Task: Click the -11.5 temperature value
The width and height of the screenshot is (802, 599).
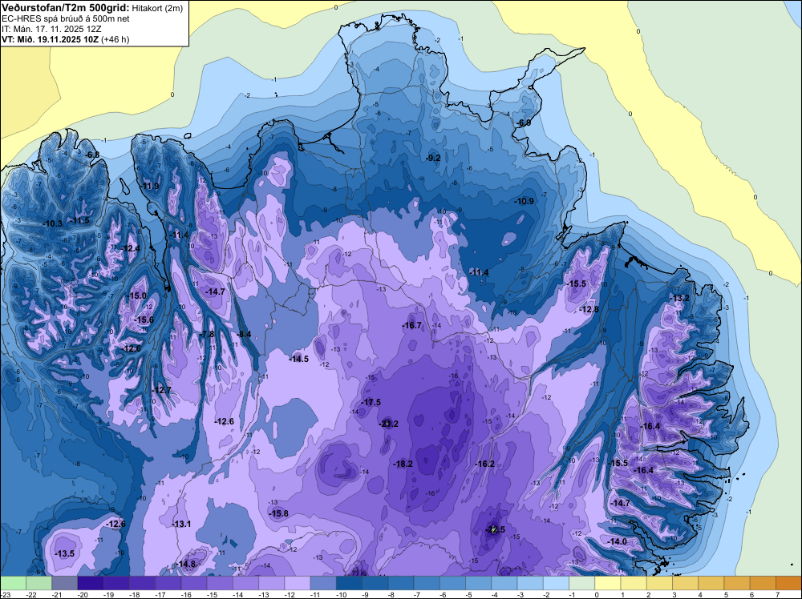Action: [x=80, y=220]
